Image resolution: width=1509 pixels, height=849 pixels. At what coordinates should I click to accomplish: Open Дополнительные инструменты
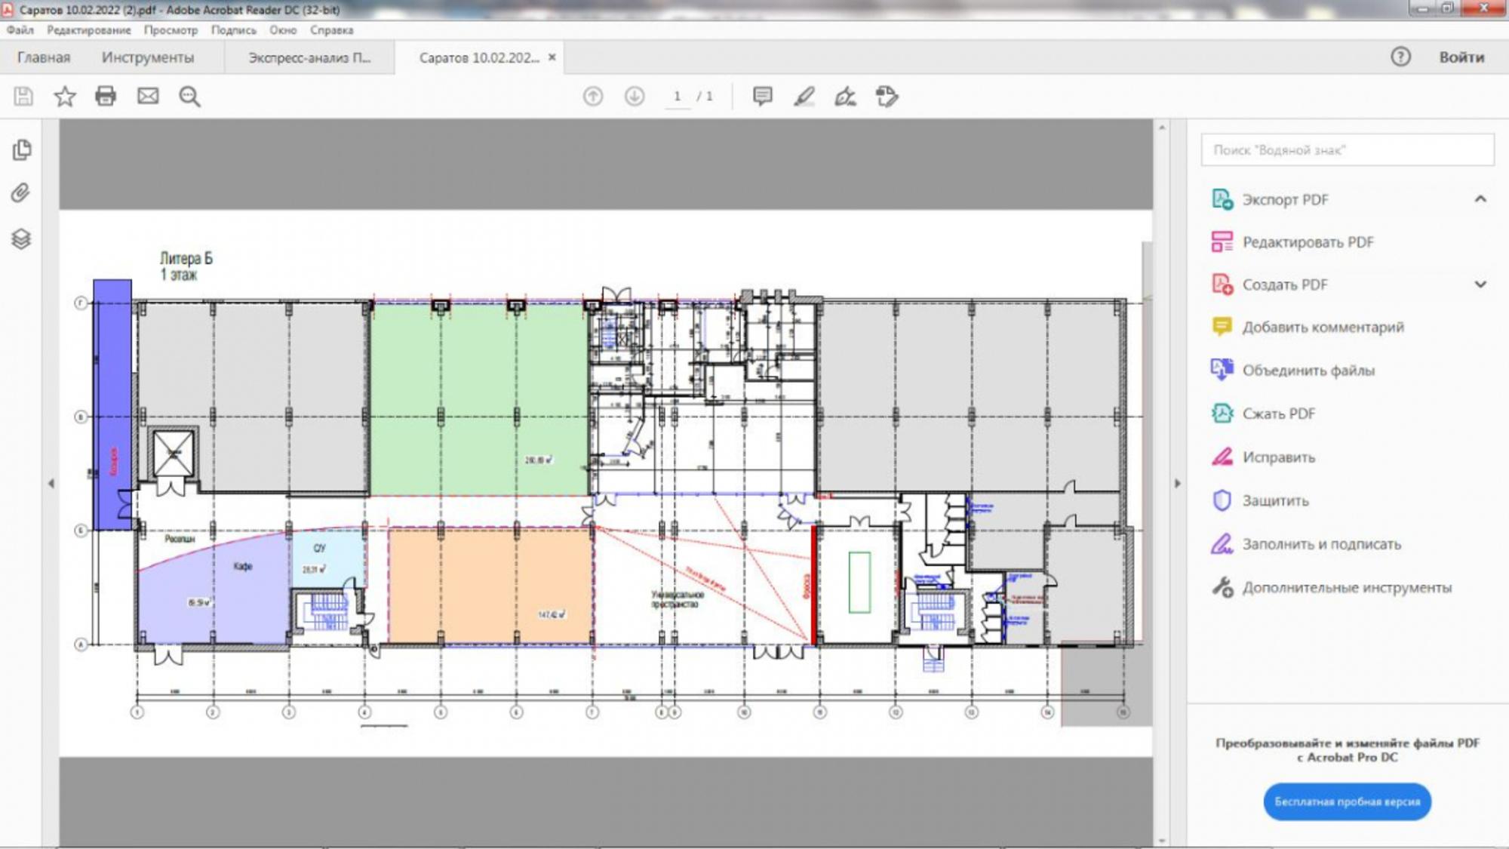pos(1332,587)
